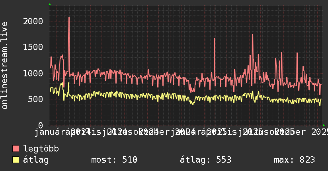Click the 2000 y-axis label
Viewport: 328px width, 171px height.
click(x=33, y=21)
